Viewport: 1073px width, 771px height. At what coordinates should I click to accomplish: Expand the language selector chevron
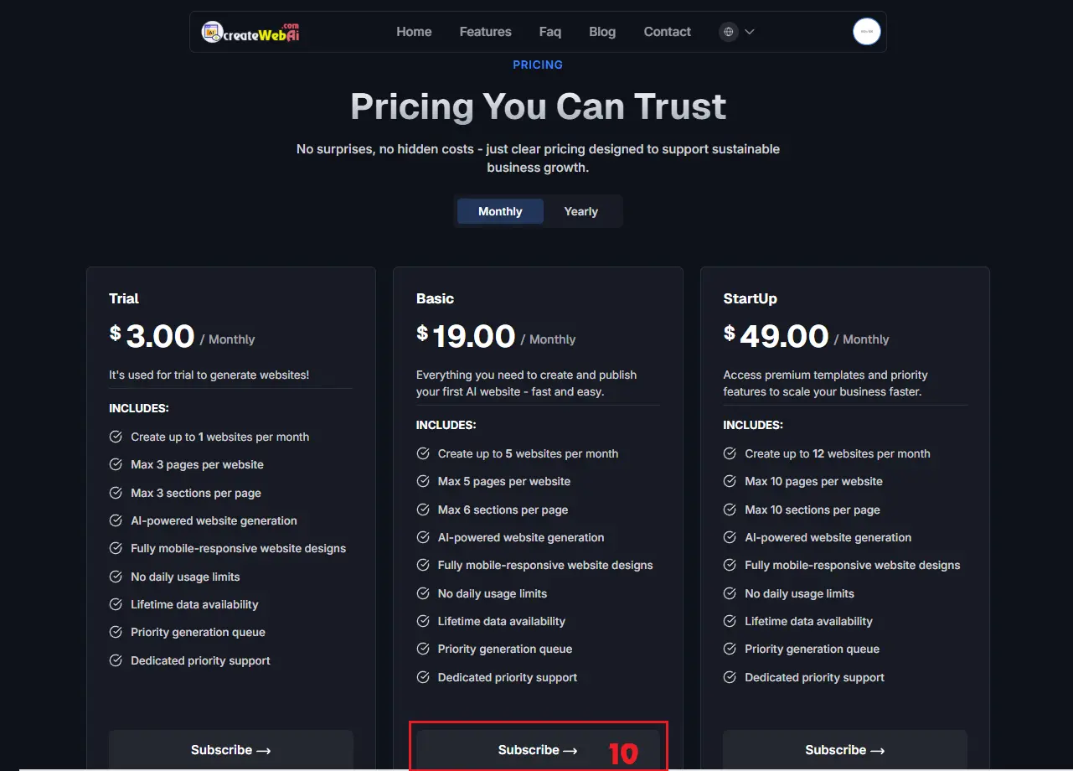pos(750,32)
